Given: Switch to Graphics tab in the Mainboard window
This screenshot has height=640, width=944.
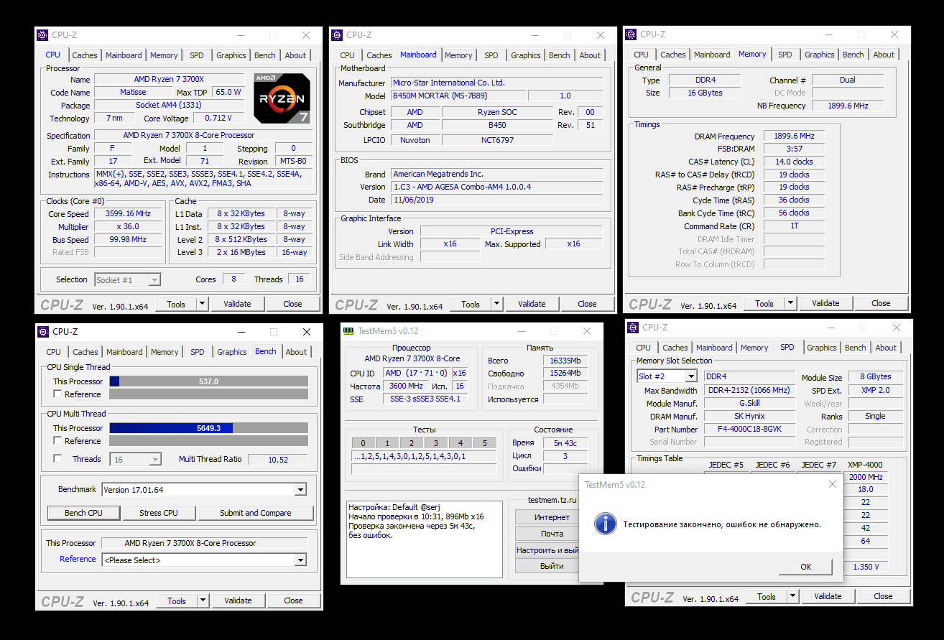Looking at the screenshot, I should tap(525, 55).
